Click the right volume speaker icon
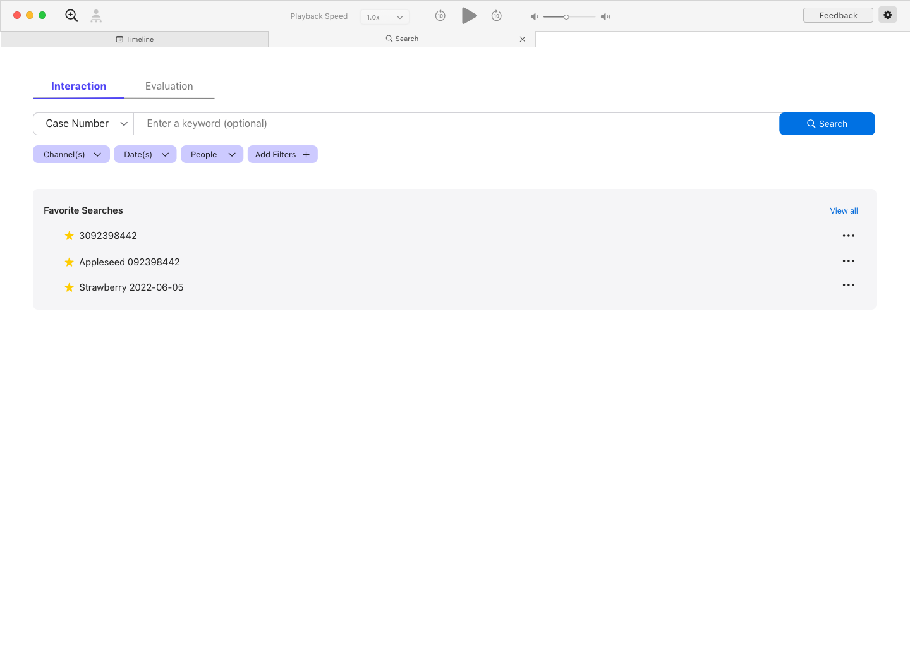The width and height of the screenshot is (910, 647). coord(605,16)
